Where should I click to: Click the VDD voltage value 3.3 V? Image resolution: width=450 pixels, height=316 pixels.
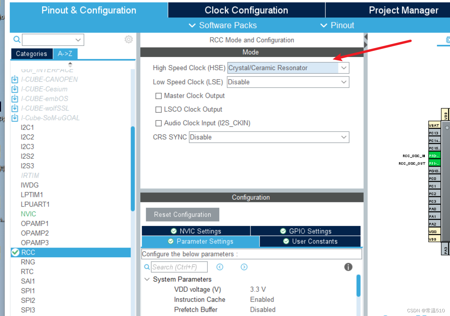click(x=258, y=289)
